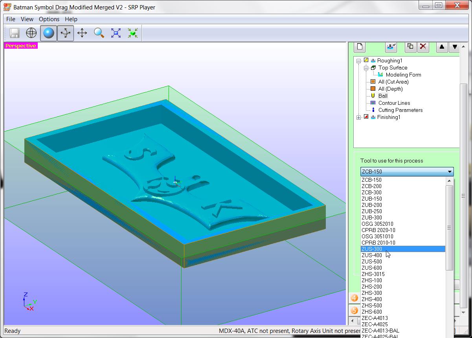The image size is (472, 338).
Task: Open Cutting Parameters tree item
Action: (400, 110)
